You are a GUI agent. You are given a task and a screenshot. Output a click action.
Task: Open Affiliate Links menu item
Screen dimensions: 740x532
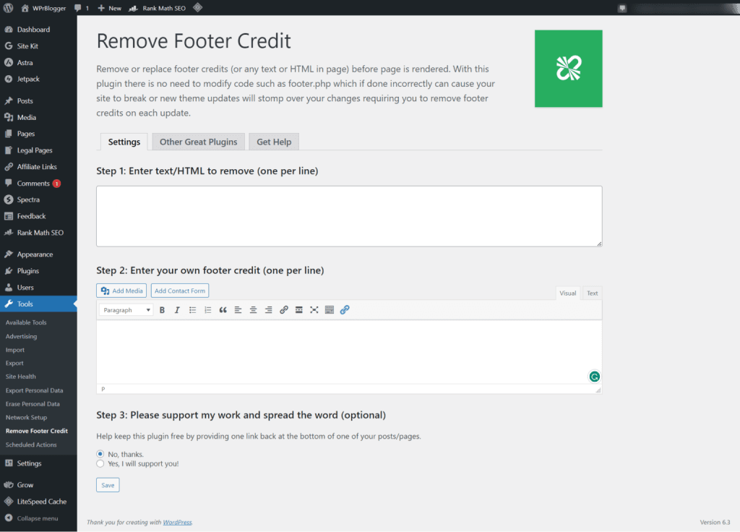coord(38,167)
